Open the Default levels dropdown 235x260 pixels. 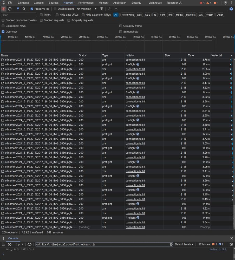coord(184,244)
